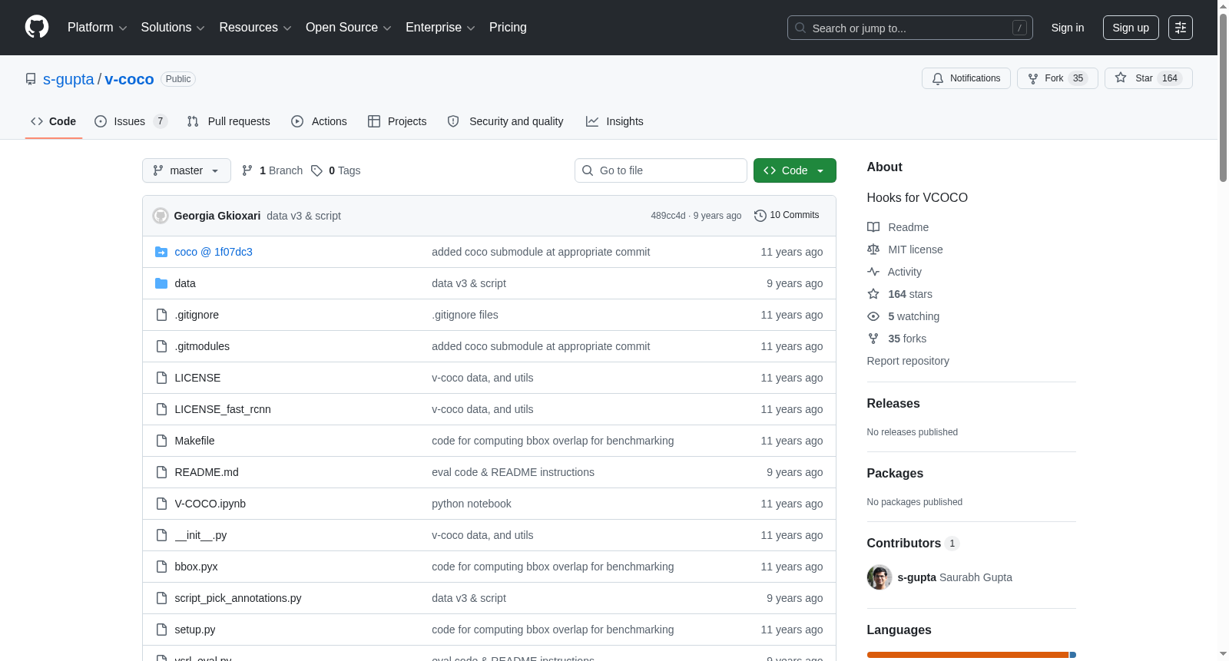The height and width of the screenshot is (661, 1229).
Task: Click the data folder icon
Action: click(x=161, y=283)
